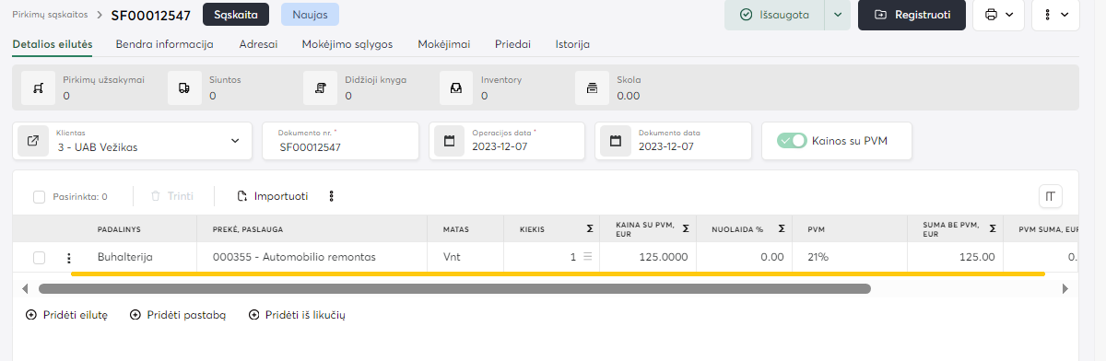1106x361 pixels.
Task: Click Pridėti pastabą
Action: [179, 315]
